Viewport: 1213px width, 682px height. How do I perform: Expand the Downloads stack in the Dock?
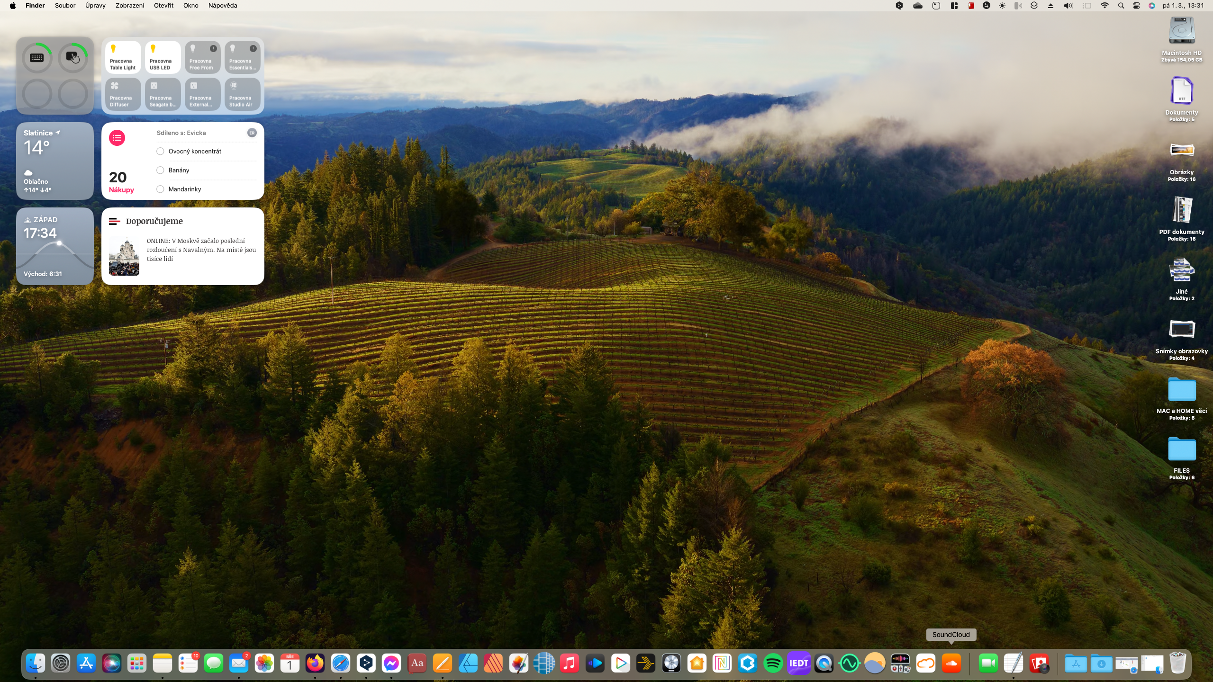tap(1101, 663)
